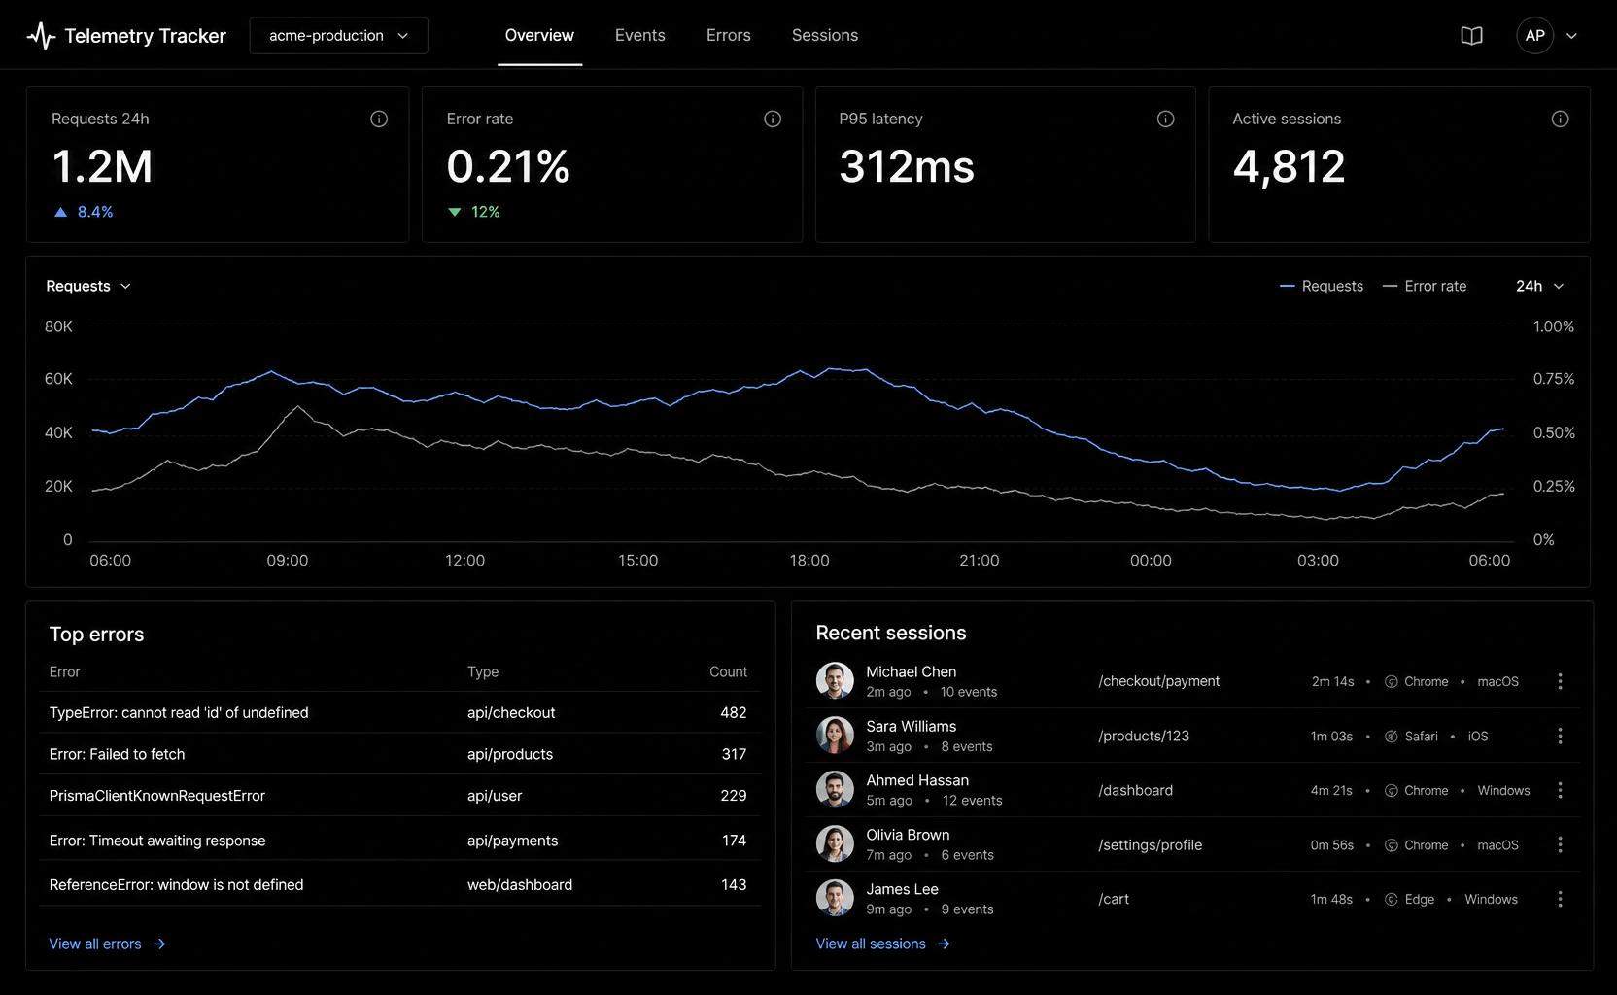
Task: Click the /products/123 session path
Action: pos(1144,736)
